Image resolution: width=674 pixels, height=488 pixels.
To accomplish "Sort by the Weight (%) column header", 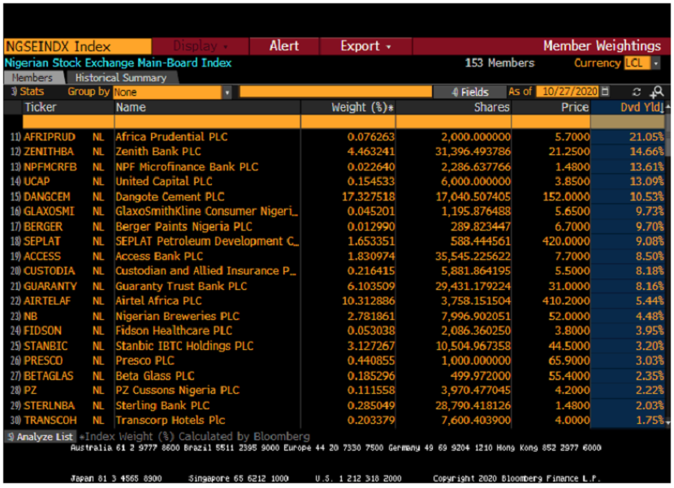I will click(x=362, y=107).
